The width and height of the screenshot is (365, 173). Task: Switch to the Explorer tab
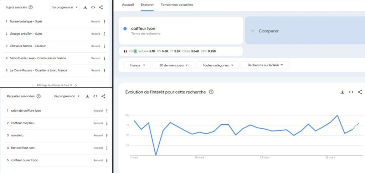click(147, 5)
